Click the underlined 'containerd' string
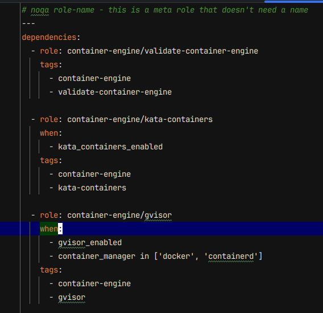This screenshot has width=323, height=313. click(x=231, y=256)
